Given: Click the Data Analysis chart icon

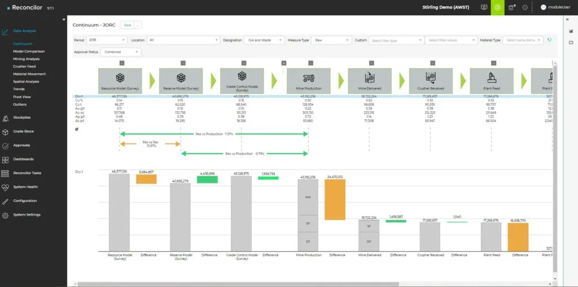Looking at the screenshot, I should click(5, 32).
